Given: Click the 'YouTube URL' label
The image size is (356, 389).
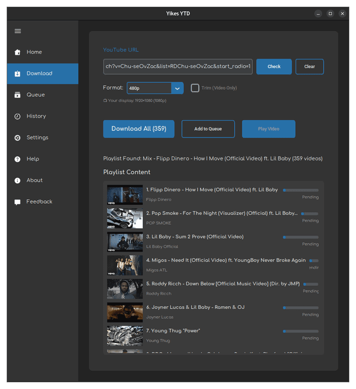Looking at the screenshot, I should click(x=121, y=50).
